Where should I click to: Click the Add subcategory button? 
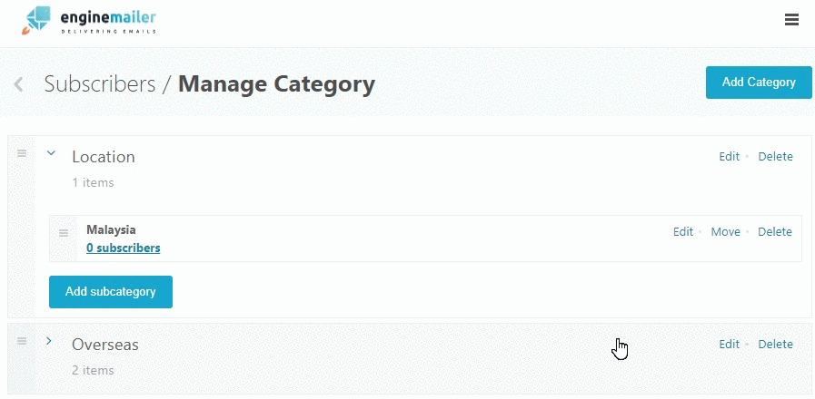point(111,292)
